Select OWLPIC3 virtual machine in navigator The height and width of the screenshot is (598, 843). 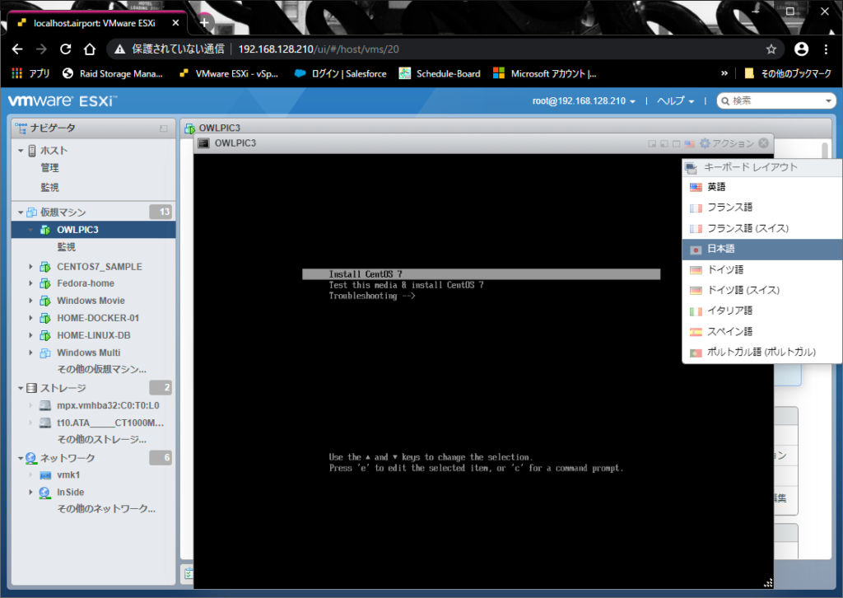(94, 230)
